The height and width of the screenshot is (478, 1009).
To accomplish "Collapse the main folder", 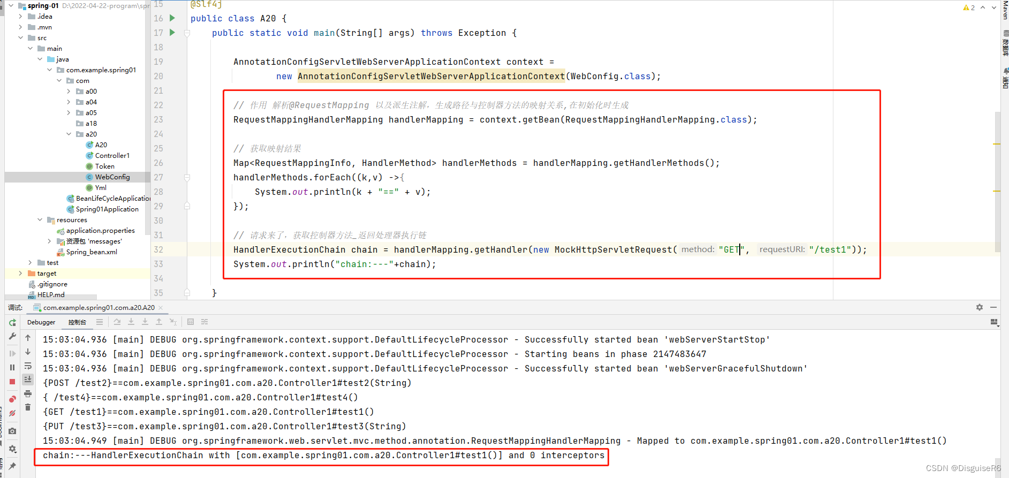I will click(30, 48).
